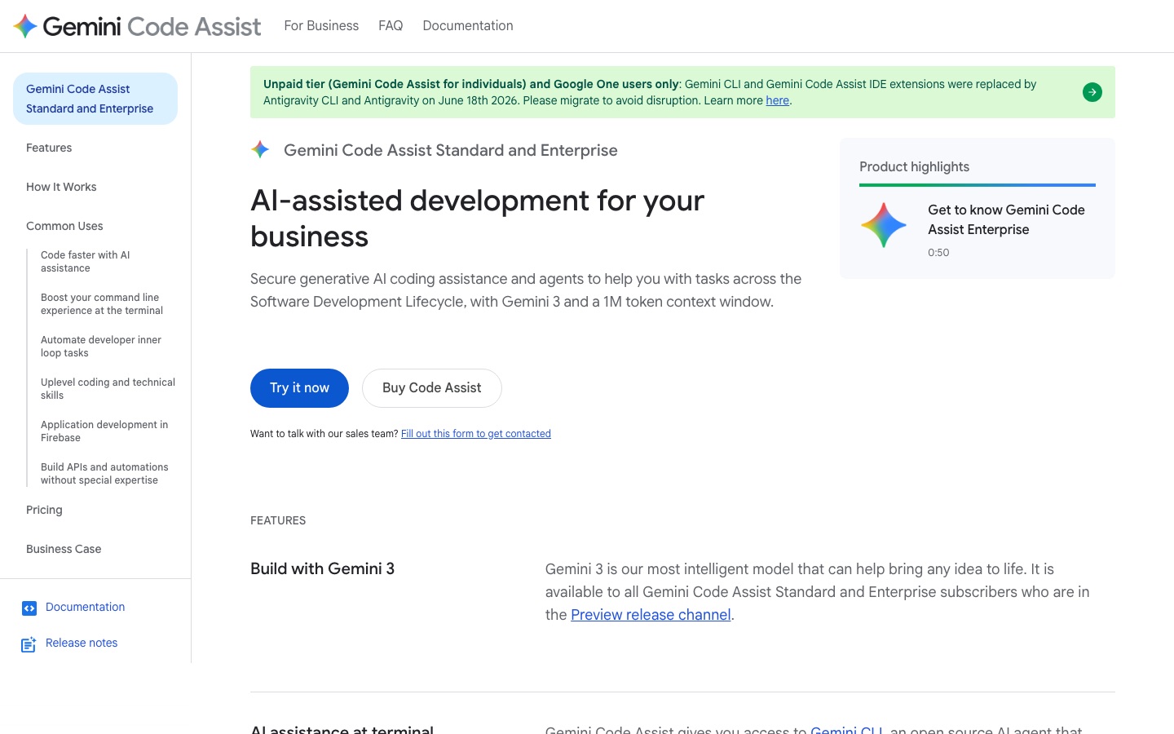
Task: Click the Get to know Gemini Code Assist Enterprise title
Action: click(1006, 219)
